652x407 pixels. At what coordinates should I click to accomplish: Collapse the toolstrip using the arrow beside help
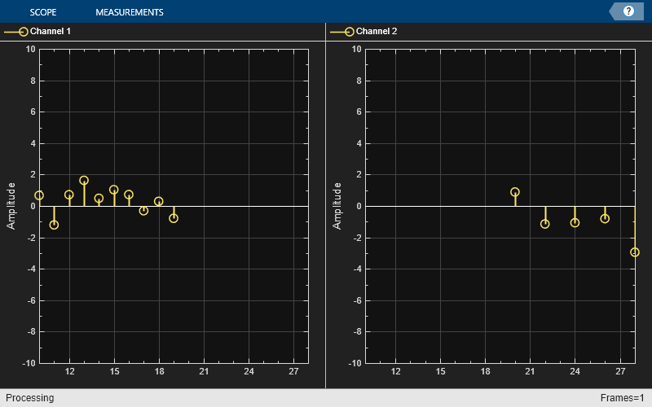point(615,11)
